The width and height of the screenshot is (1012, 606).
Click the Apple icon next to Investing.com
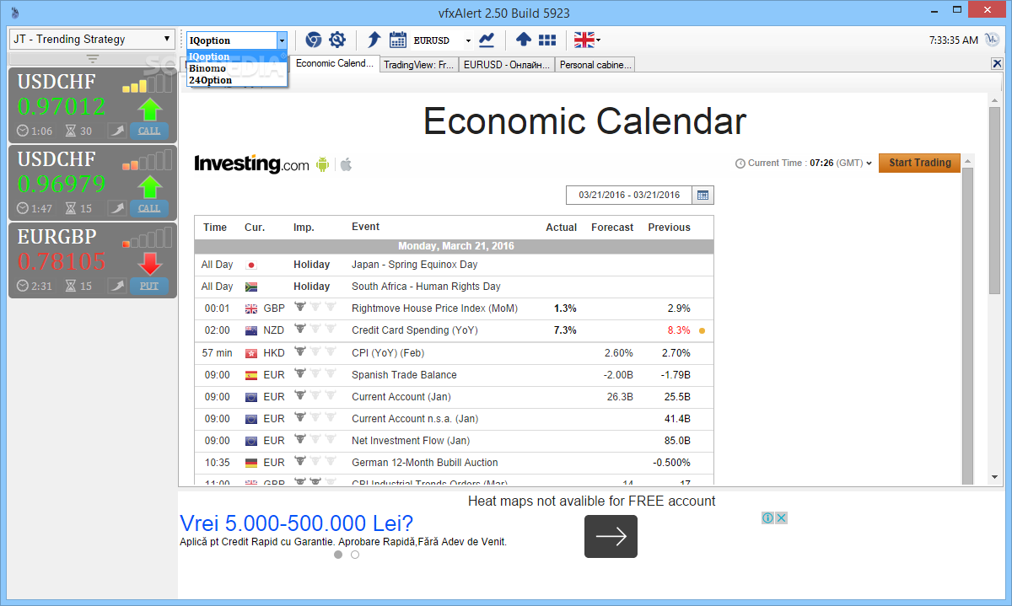346,164
